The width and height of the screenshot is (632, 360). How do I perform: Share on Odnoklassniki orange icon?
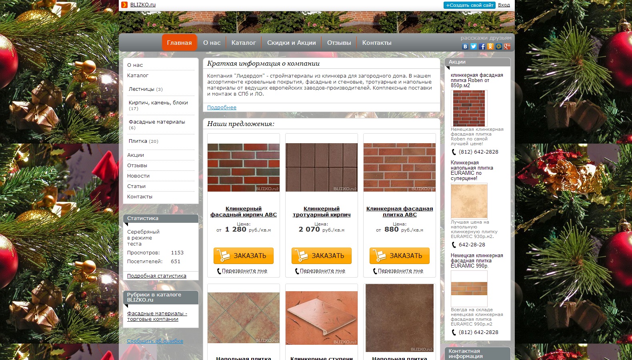tap(490, 46)
